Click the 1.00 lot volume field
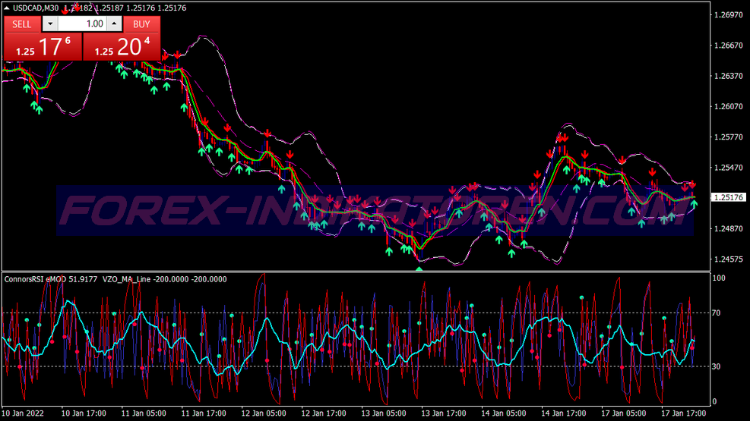This screenshot has height=421, width=750. pyautogui.click(x=82, y=24)
